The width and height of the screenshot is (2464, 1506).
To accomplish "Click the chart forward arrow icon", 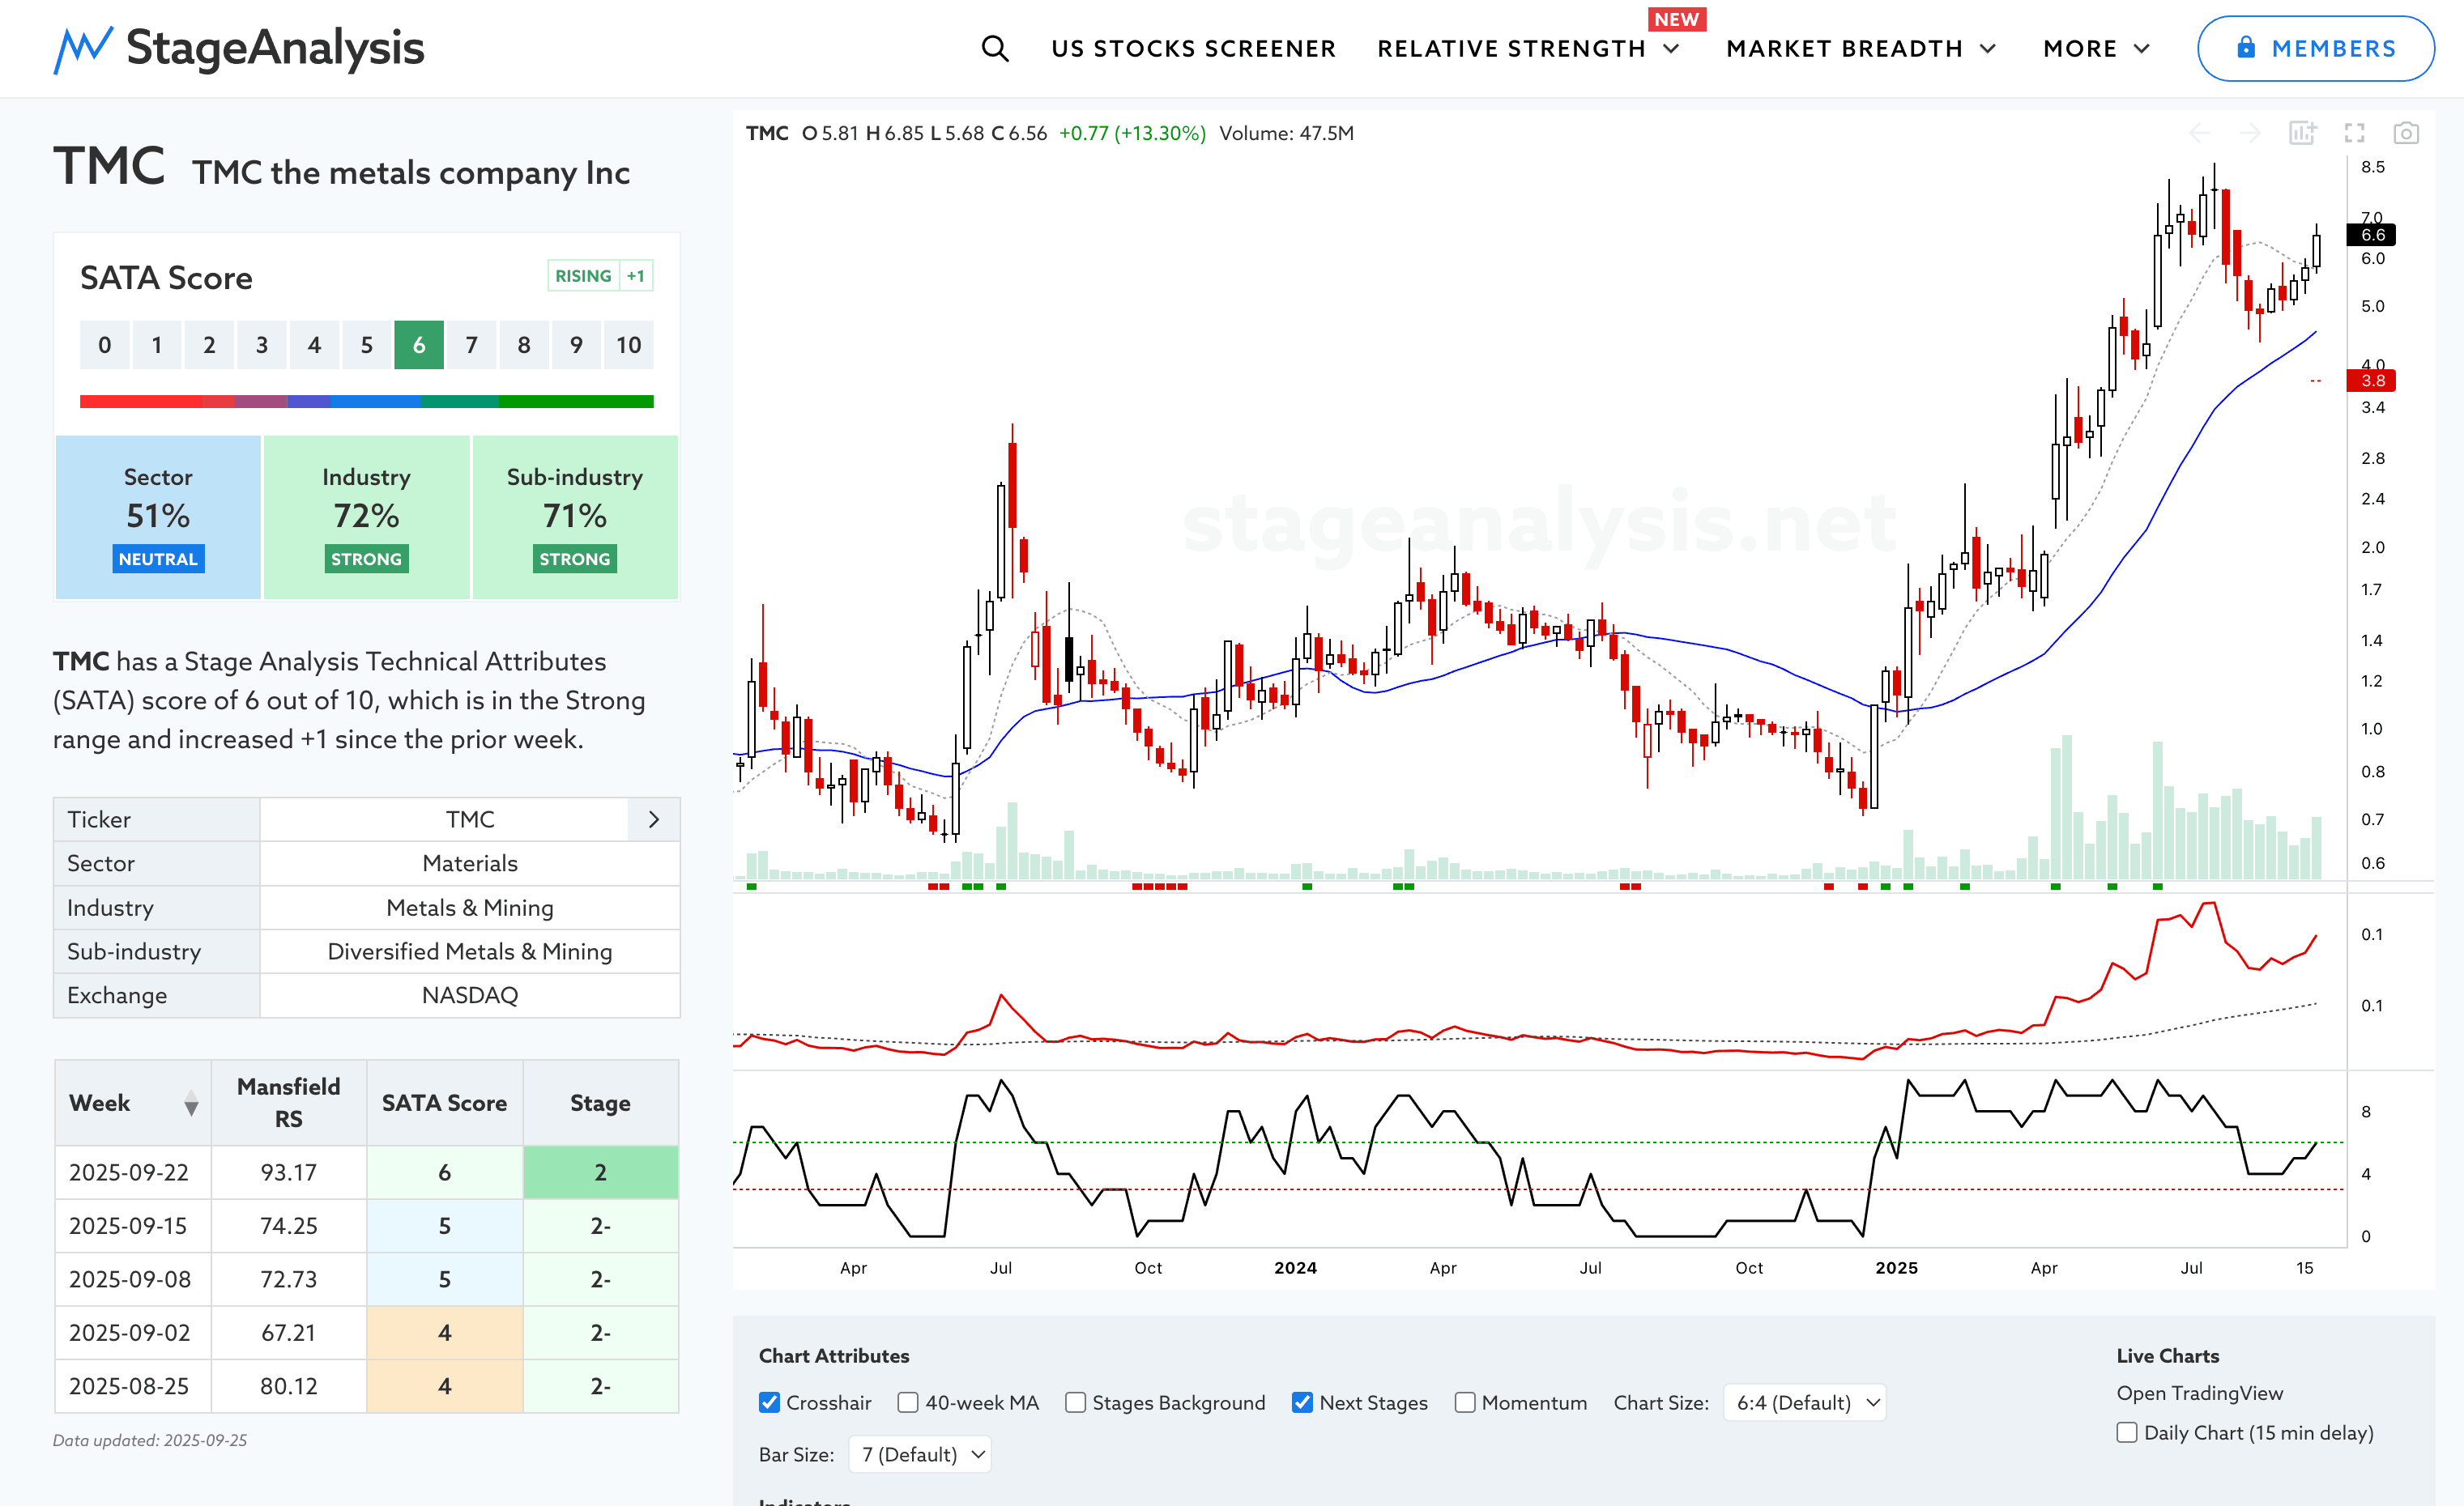I will pyautogui.click(x=2250, y=133).
